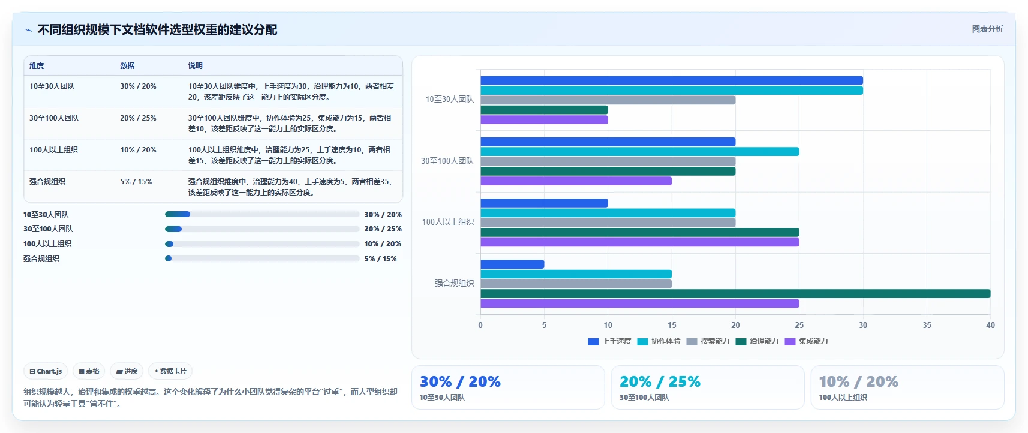Image resolution: width=1028 pixels, height=433 pixels.
Task: Click the 表格 tag chip
Action: tap(89, 371)
